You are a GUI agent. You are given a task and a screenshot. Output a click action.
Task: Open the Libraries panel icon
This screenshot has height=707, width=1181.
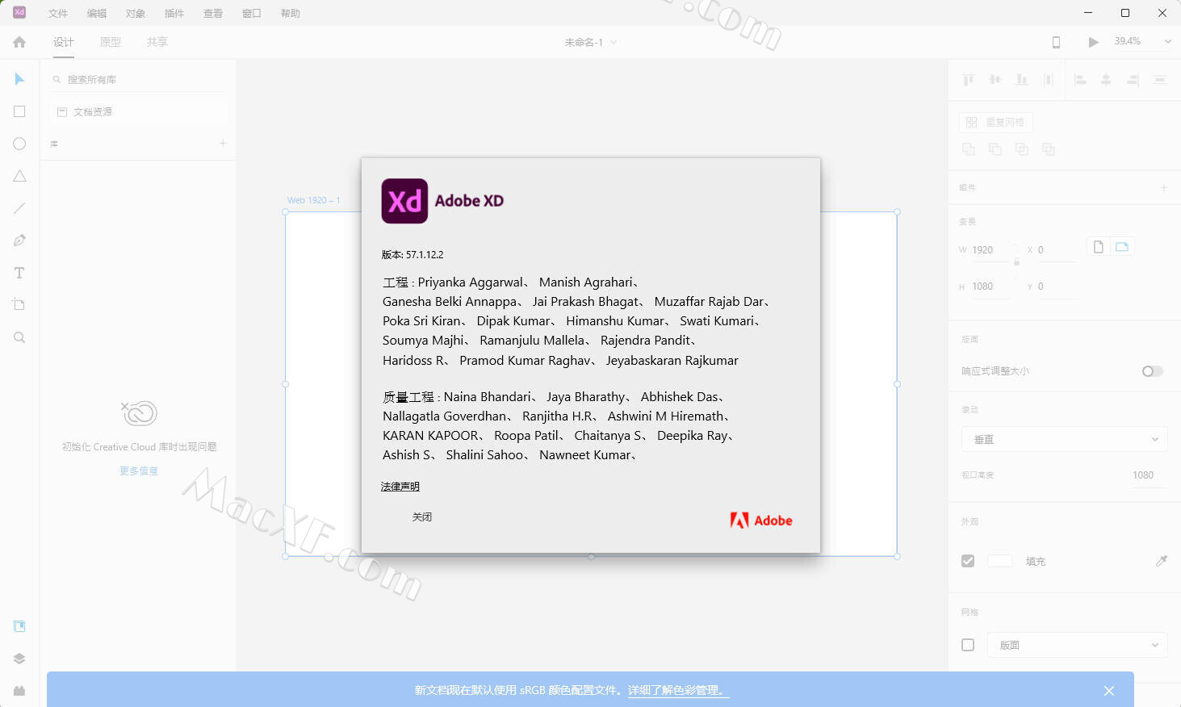coord(19,626)
